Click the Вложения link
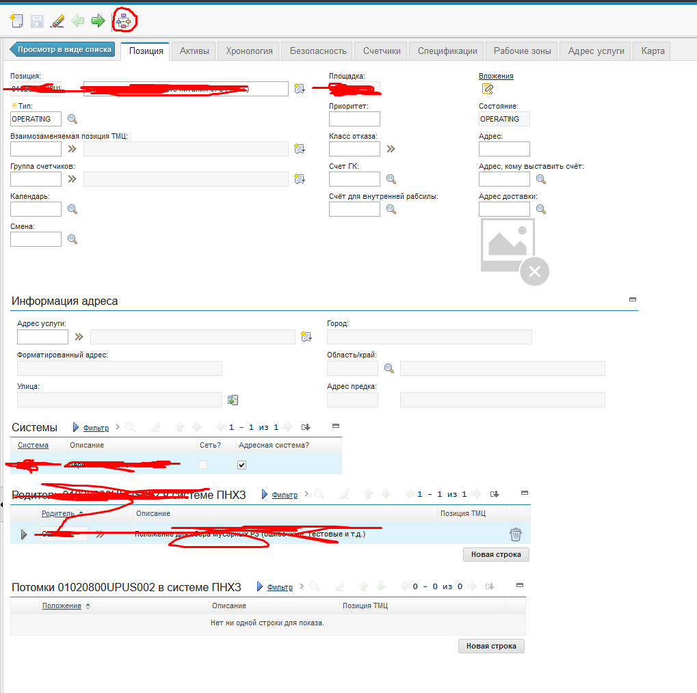 [496, 76]
